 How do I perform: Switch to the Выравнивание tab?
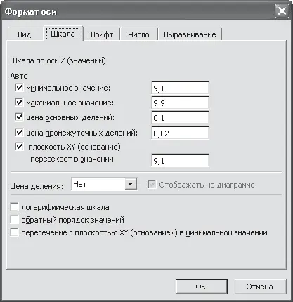(190, 34)
